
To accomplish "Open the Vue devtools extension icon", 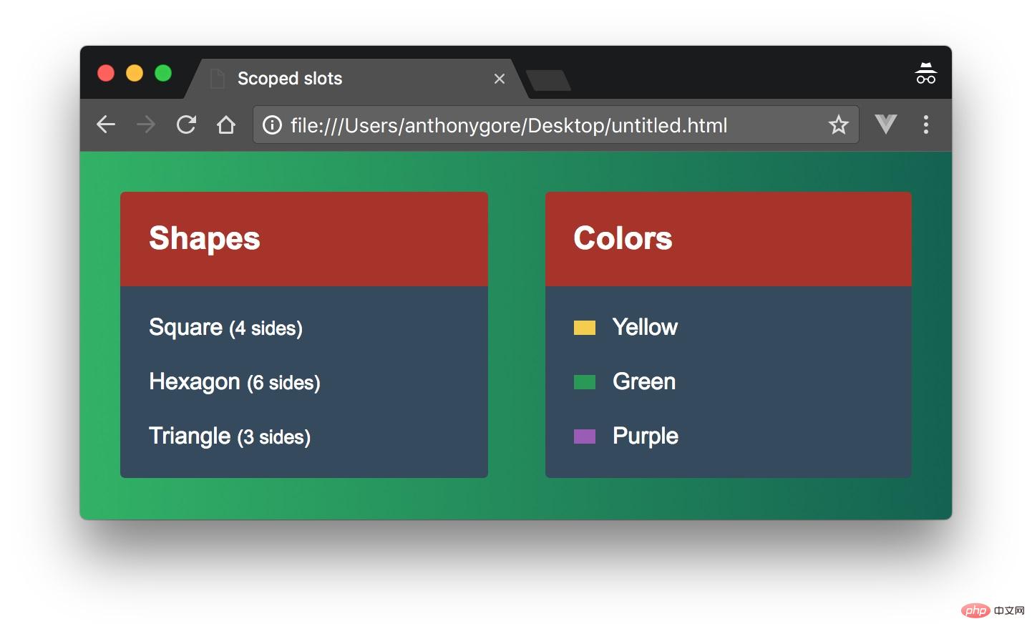I will [885, 125].
